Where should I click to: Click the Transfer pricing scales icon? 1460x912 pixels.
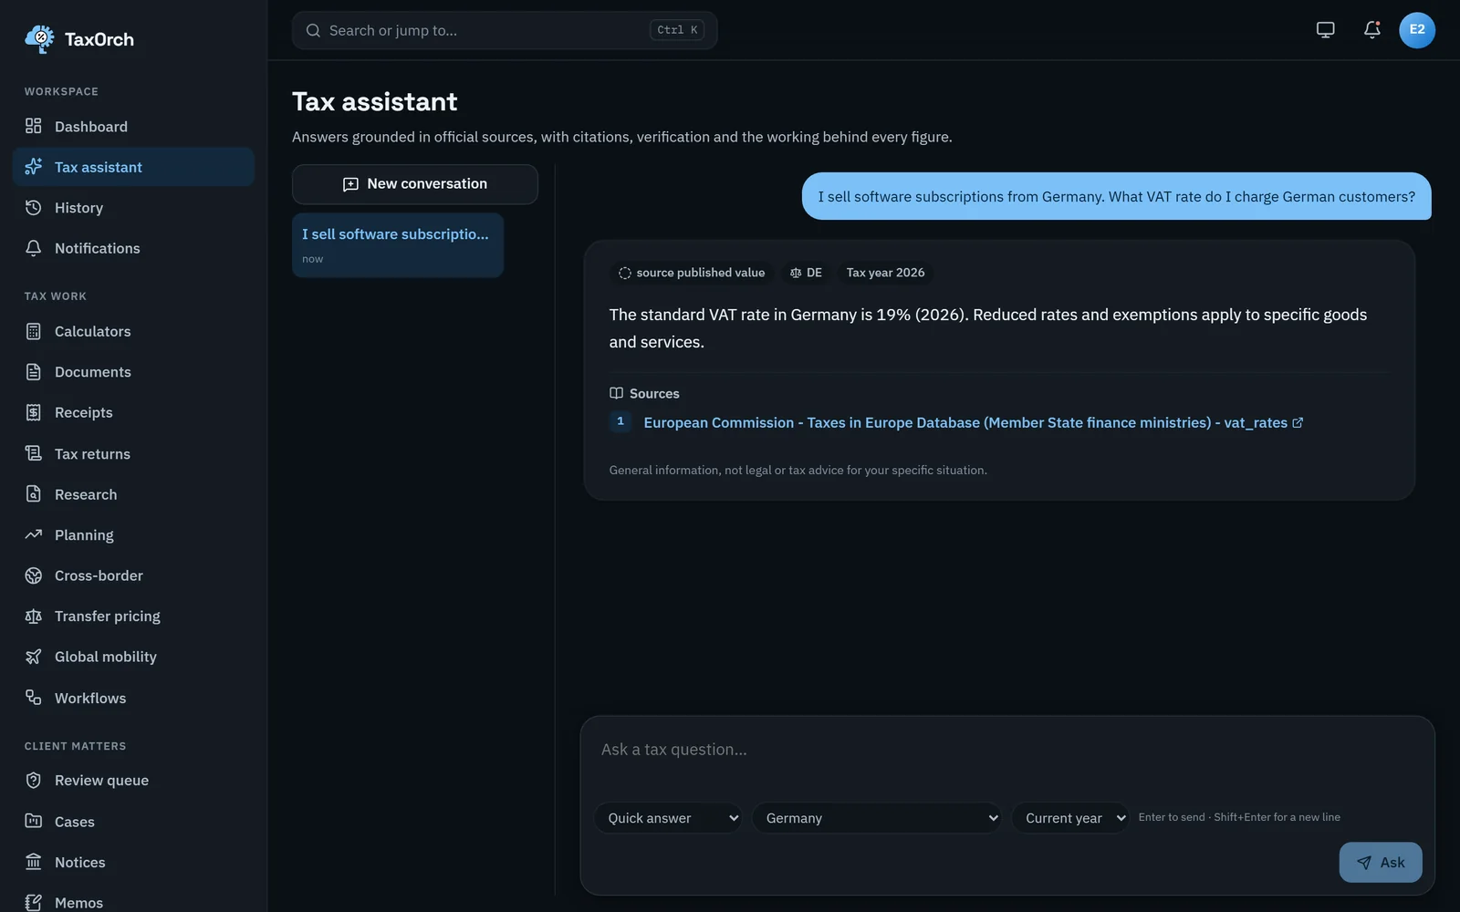(x=34, y=617)
